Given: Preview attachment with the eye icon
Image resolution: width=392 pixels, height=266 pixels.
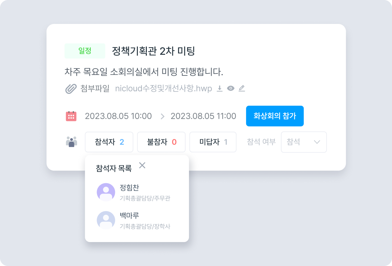Looking at the screenshot, I should click(231, 88).
